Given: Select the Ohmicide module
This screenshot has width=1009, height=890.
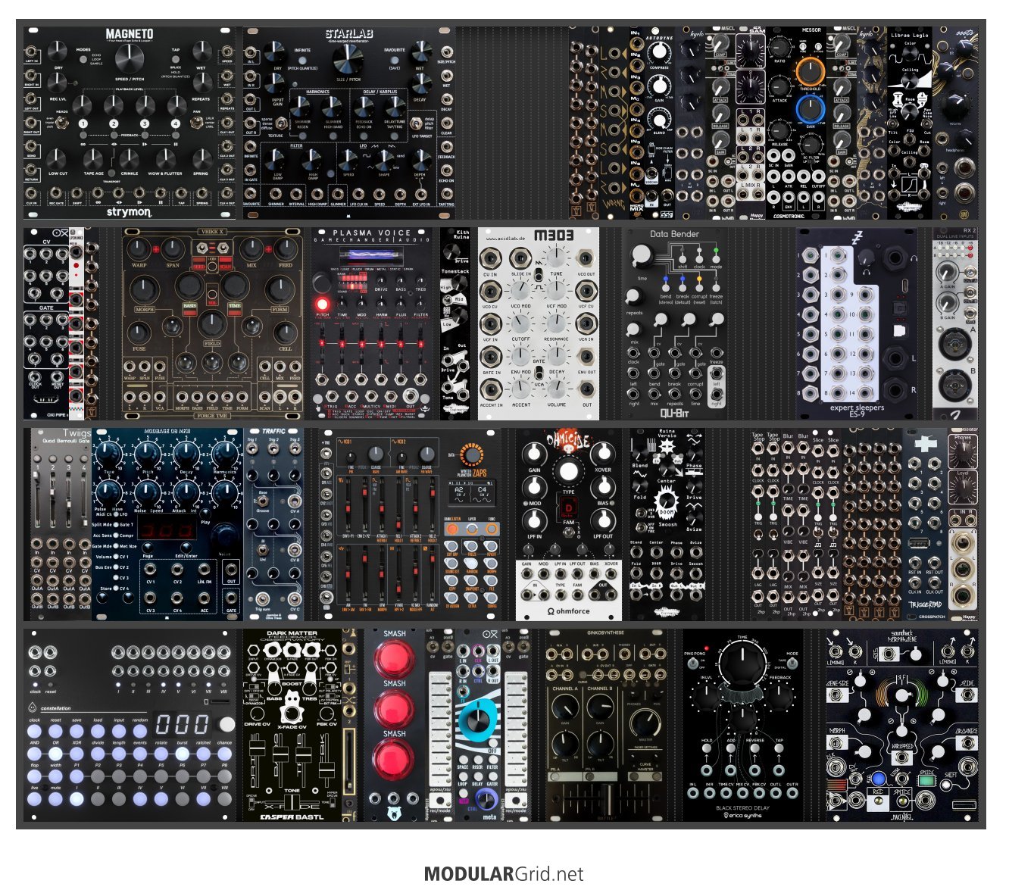Looking at the screenshot, I should point(569,523).
